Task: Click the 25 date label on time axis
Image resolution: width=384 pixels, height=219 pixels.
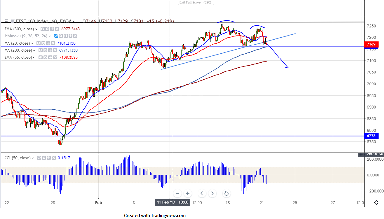Action: click(x=295, y=203)
